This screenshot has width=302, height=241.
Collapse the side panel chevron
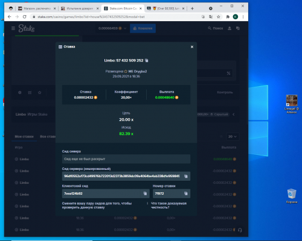point(234,114)
